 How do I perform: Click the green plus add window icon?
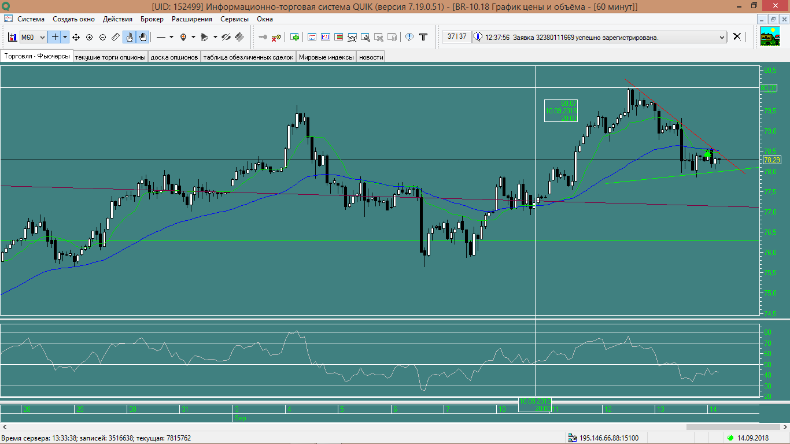tap(295, 37)
